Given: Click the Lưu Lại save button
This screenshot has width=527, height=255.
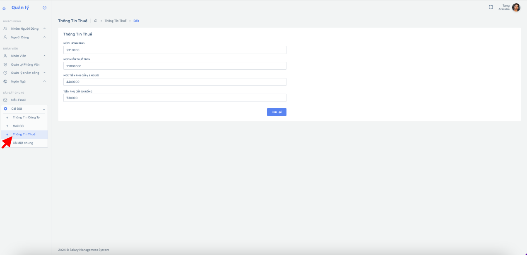Looking at the screenshot, I should point(277,112).
